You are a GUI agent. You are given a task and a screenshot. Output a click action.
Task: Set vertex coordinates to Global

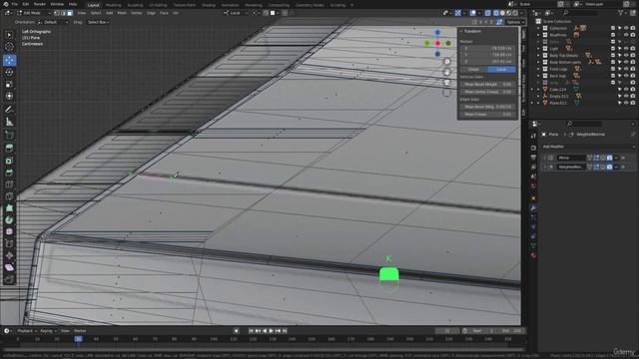point(473,69)
